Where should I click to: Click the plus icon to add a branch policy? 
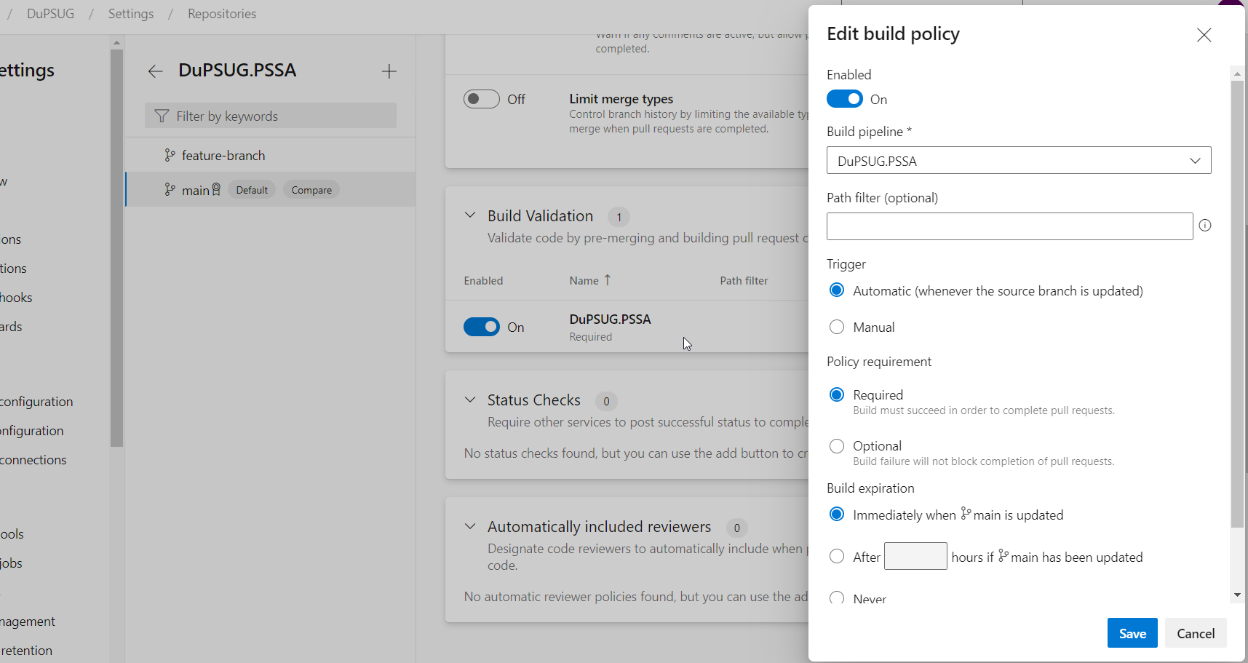390,71
